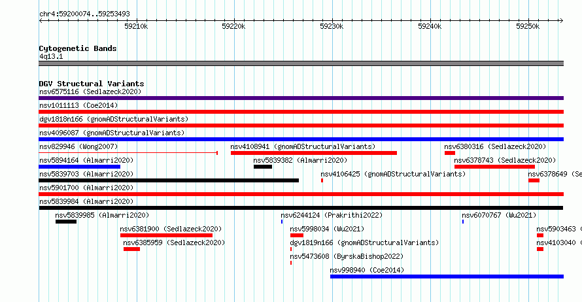Open nsv6378743 (Sedlazeck2020) label
The width and height of the screenshot is (582, 302).
coord(505,160)
